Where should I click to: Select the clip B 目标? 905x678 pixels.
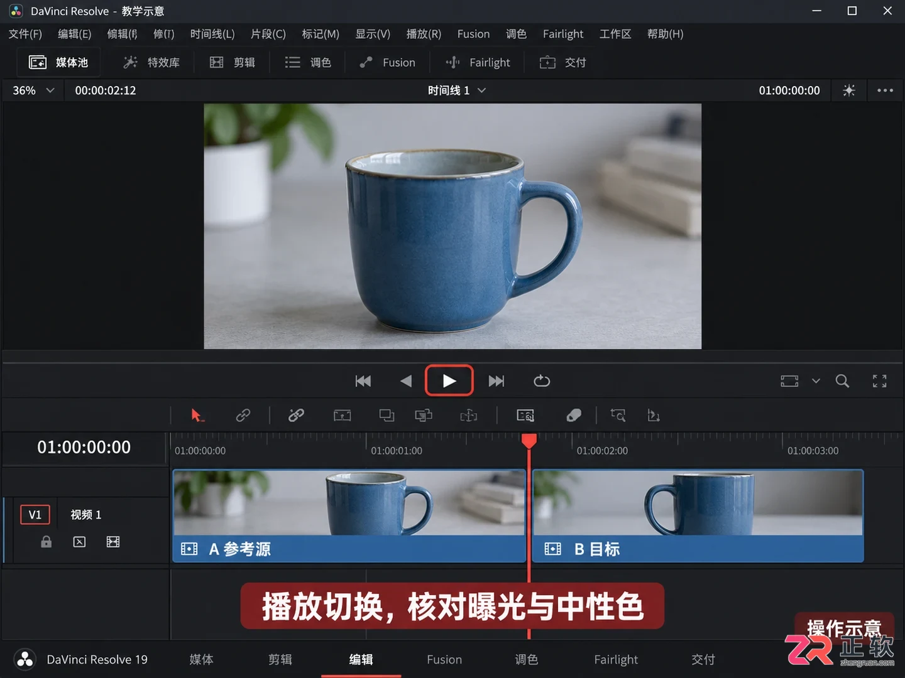click(x=698, y=516)
